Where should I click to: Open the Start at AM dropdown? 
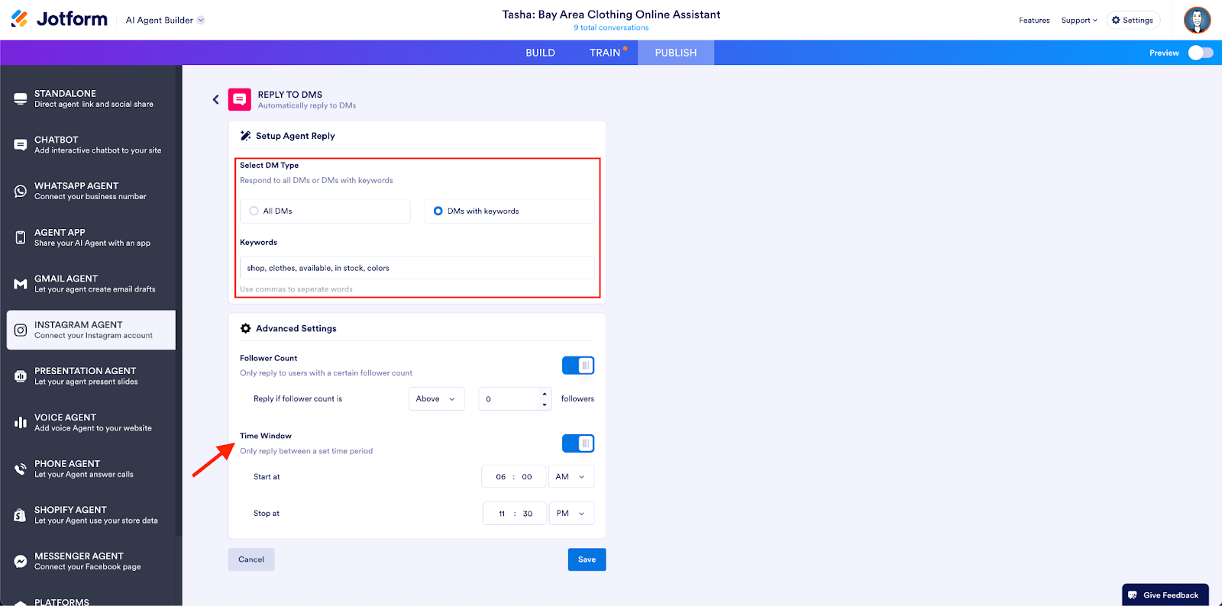tap(571, 477)
